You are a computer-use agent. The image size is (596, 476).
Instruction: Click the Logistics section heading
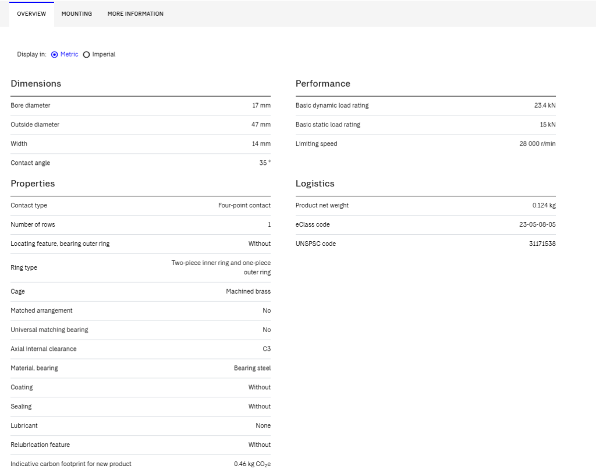[315, 184]
